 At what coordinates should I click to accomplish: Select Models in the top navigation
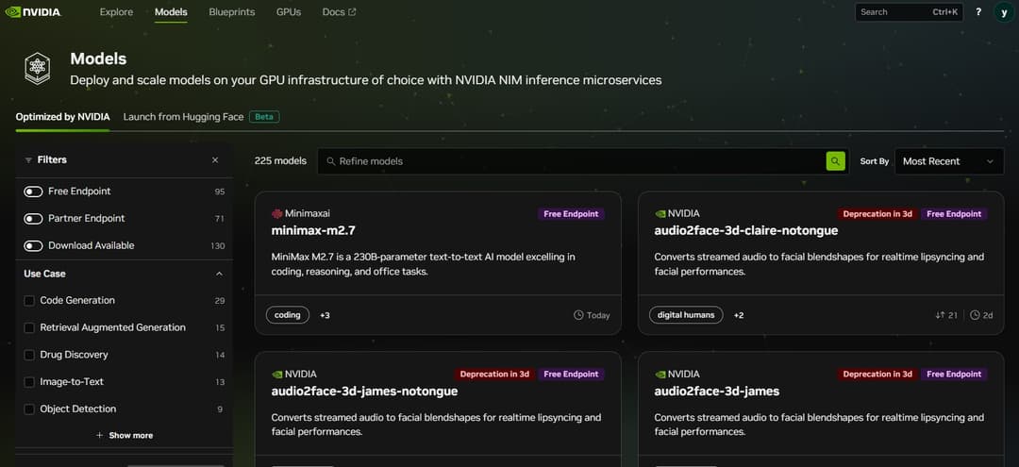coord(171,11)
